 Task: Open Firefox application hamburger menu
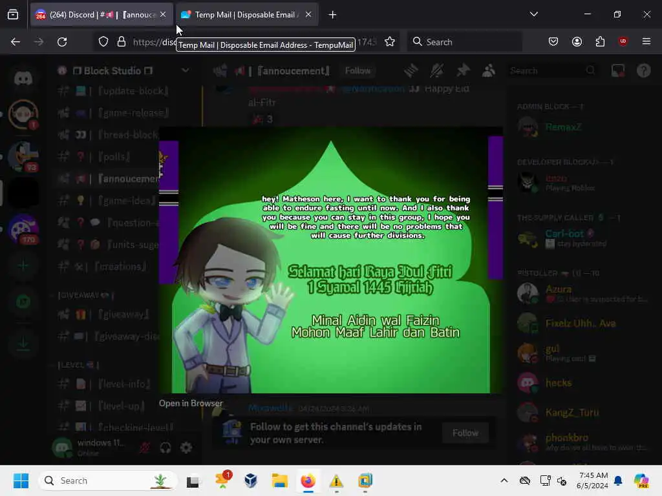click(646, 41)
